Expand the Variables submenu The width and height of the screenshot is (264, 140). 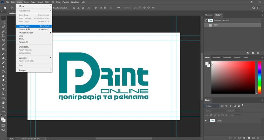[34, 58]
